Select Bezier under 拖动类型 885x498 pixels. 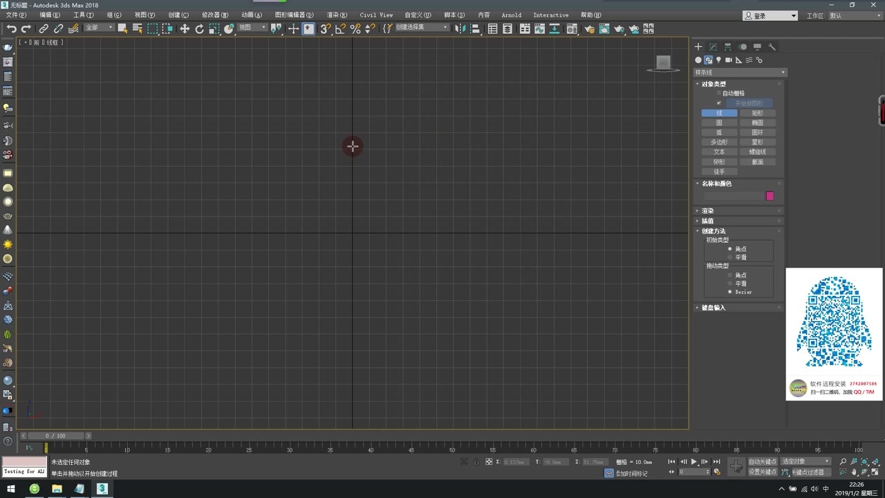[730, 292]
